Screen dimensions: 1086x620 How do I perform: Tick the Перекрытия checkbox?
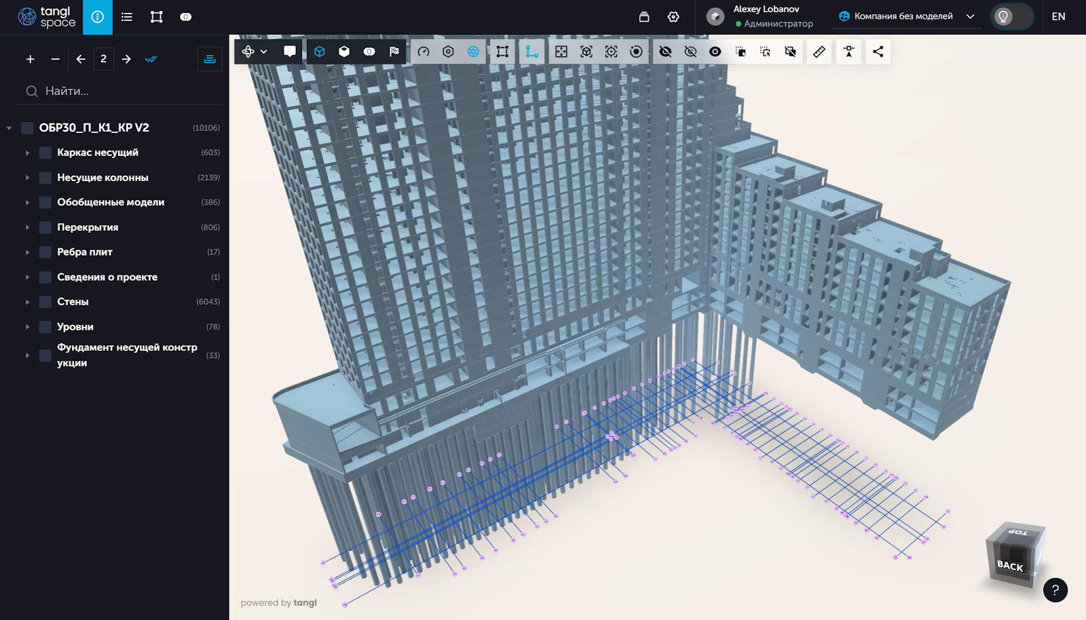(45, 227)
